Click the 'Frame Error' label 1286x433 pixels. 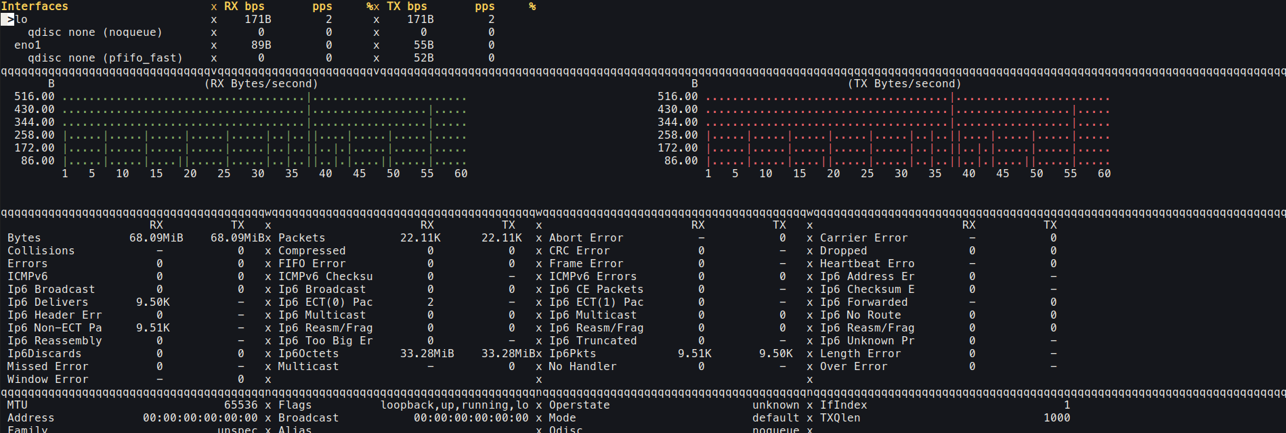(586, 264)
